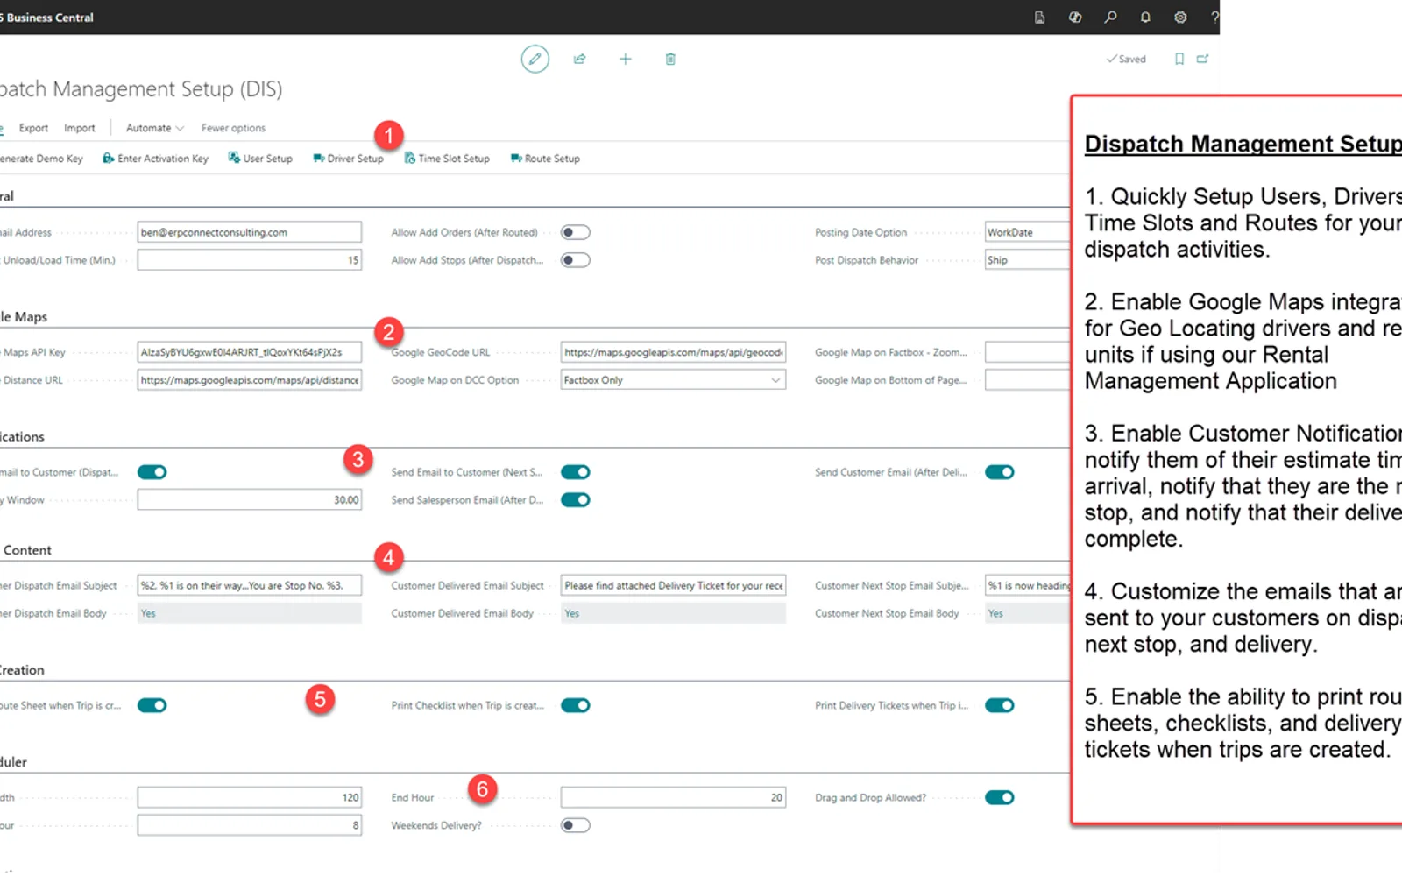
Task: Disable Print Checklist when Trip is created
Action: tap(576, 705)
